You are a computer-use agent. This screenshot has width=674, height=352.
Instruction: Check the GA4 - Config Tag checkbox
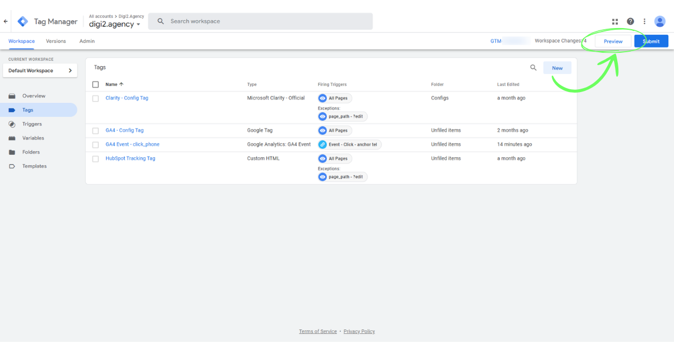click(95, 130)
